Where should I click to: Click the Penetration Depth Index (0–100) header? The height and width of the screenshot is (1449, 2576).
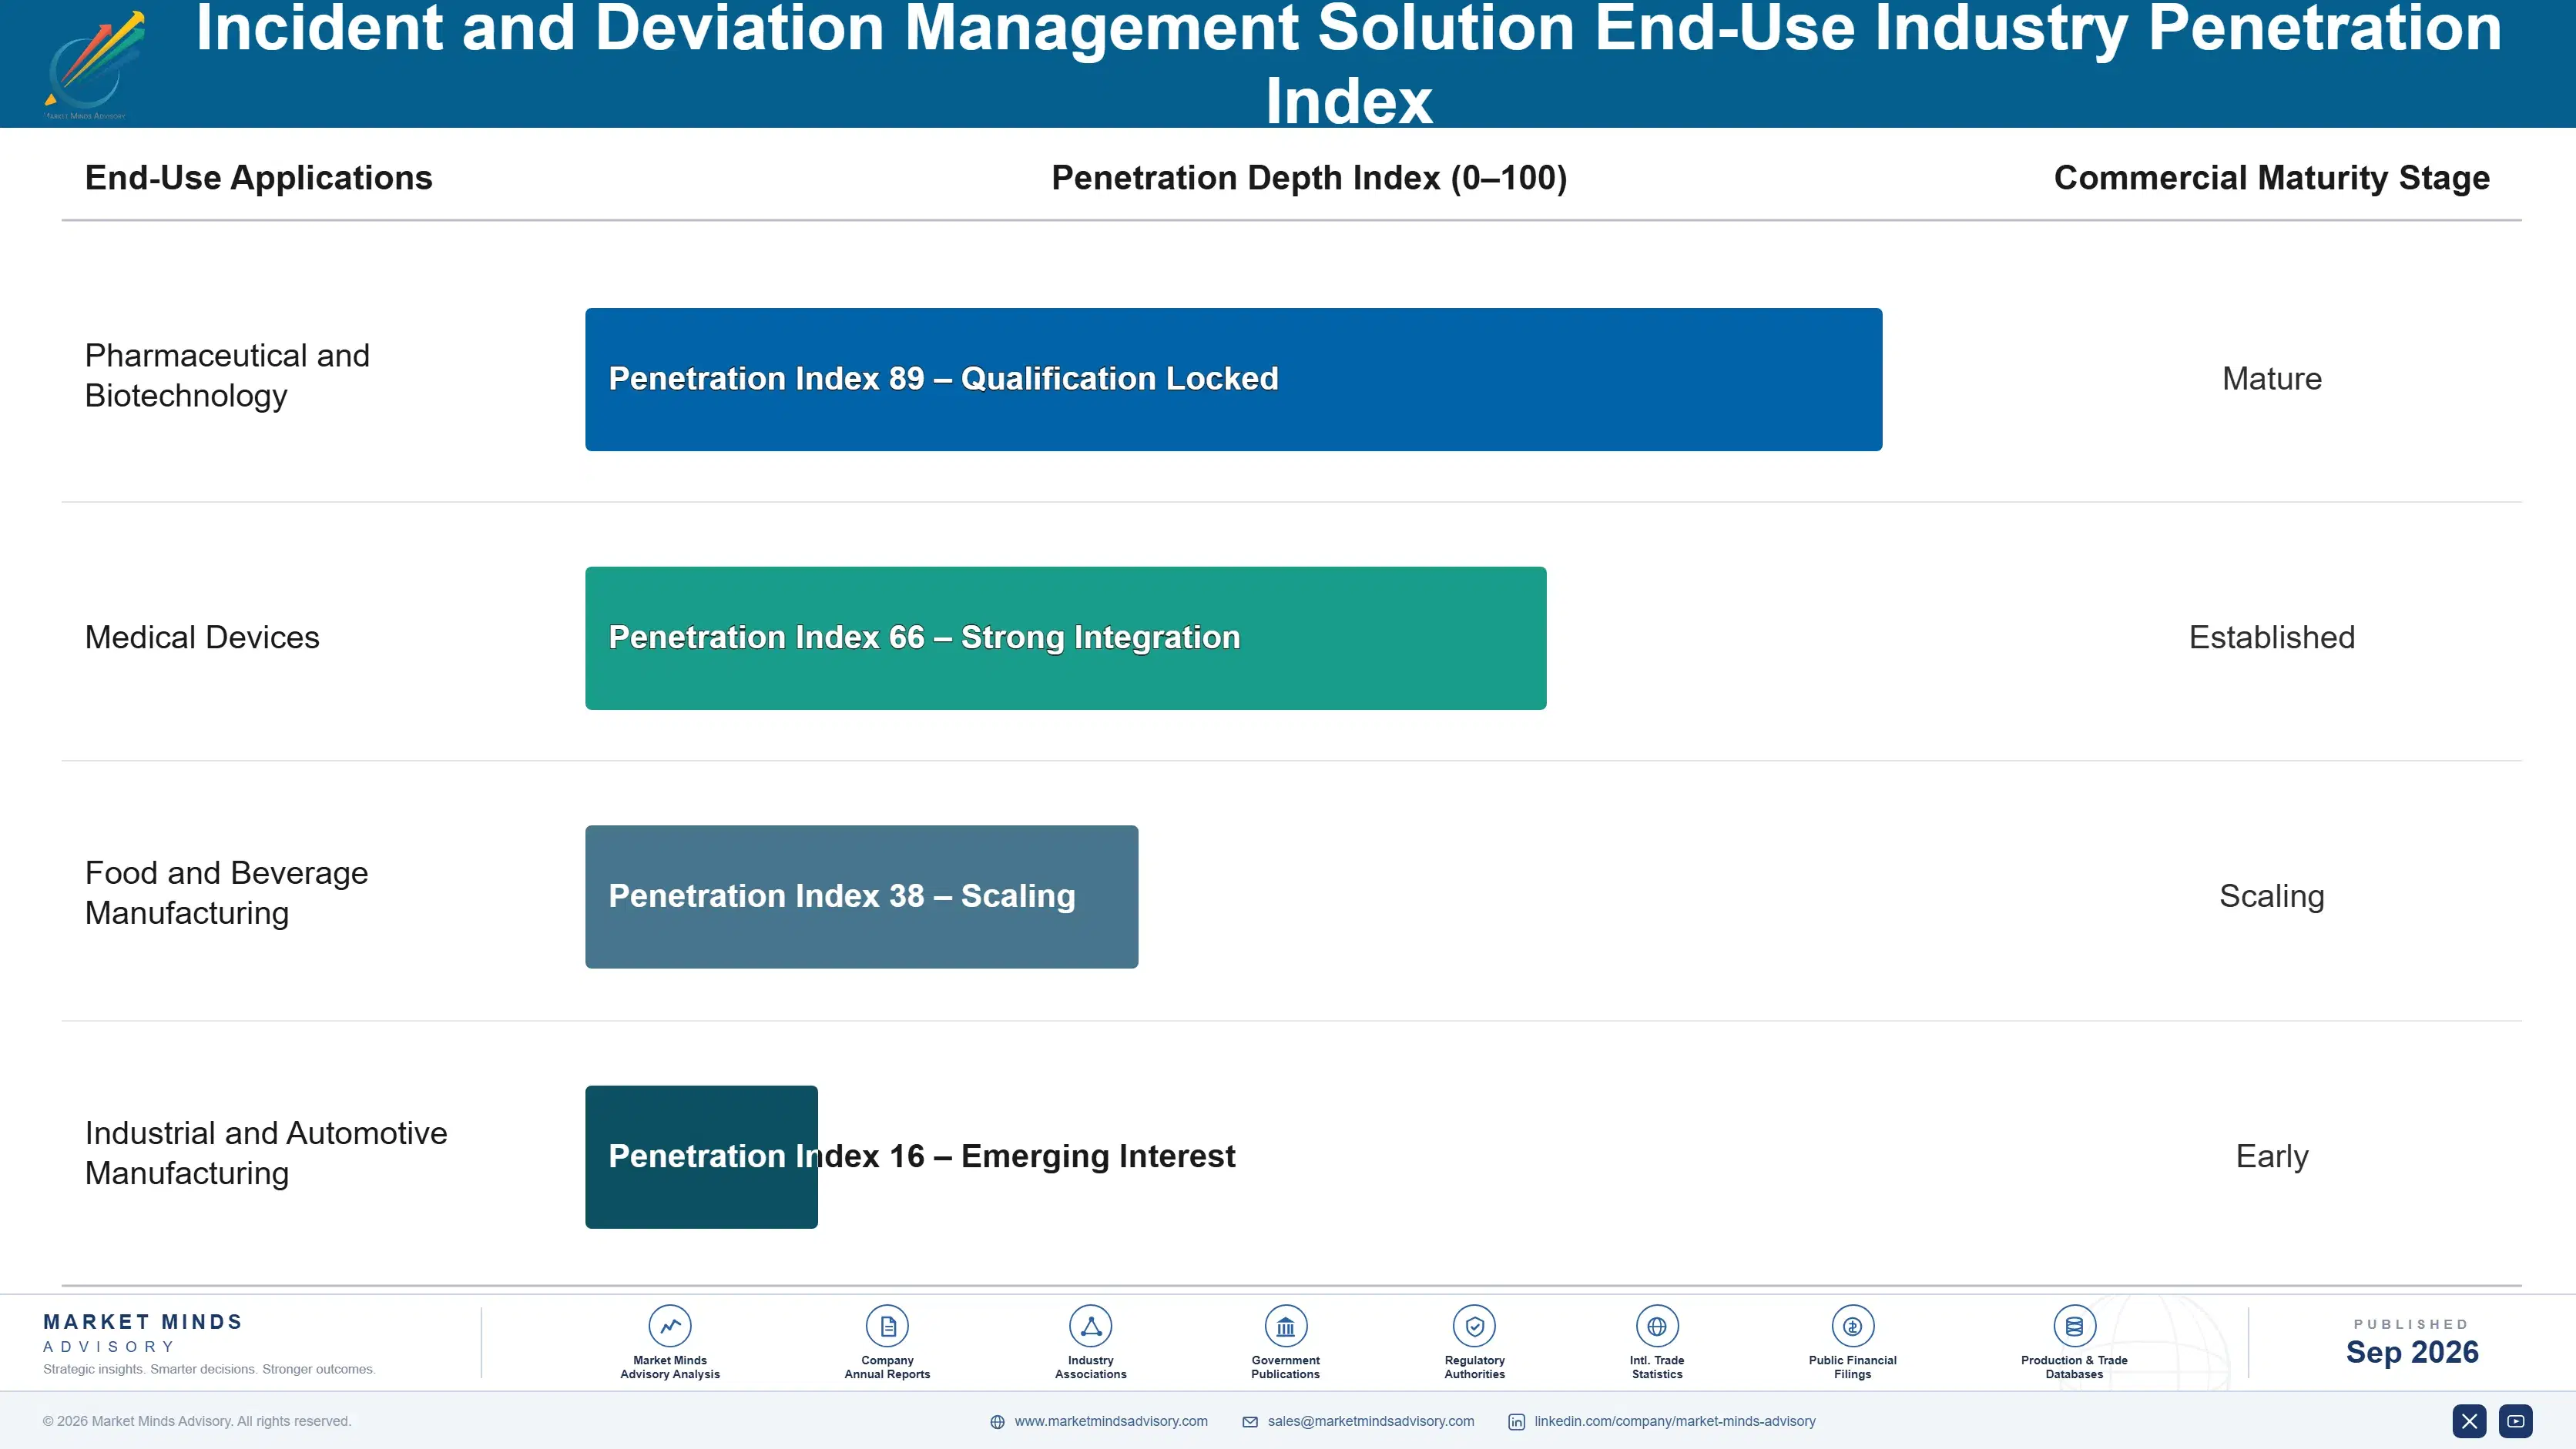pyautogui.click(x=1309, y=178)
